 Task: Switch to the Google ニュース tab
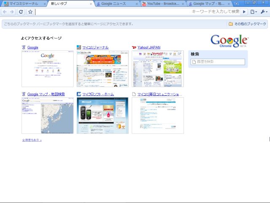point(117,4)
